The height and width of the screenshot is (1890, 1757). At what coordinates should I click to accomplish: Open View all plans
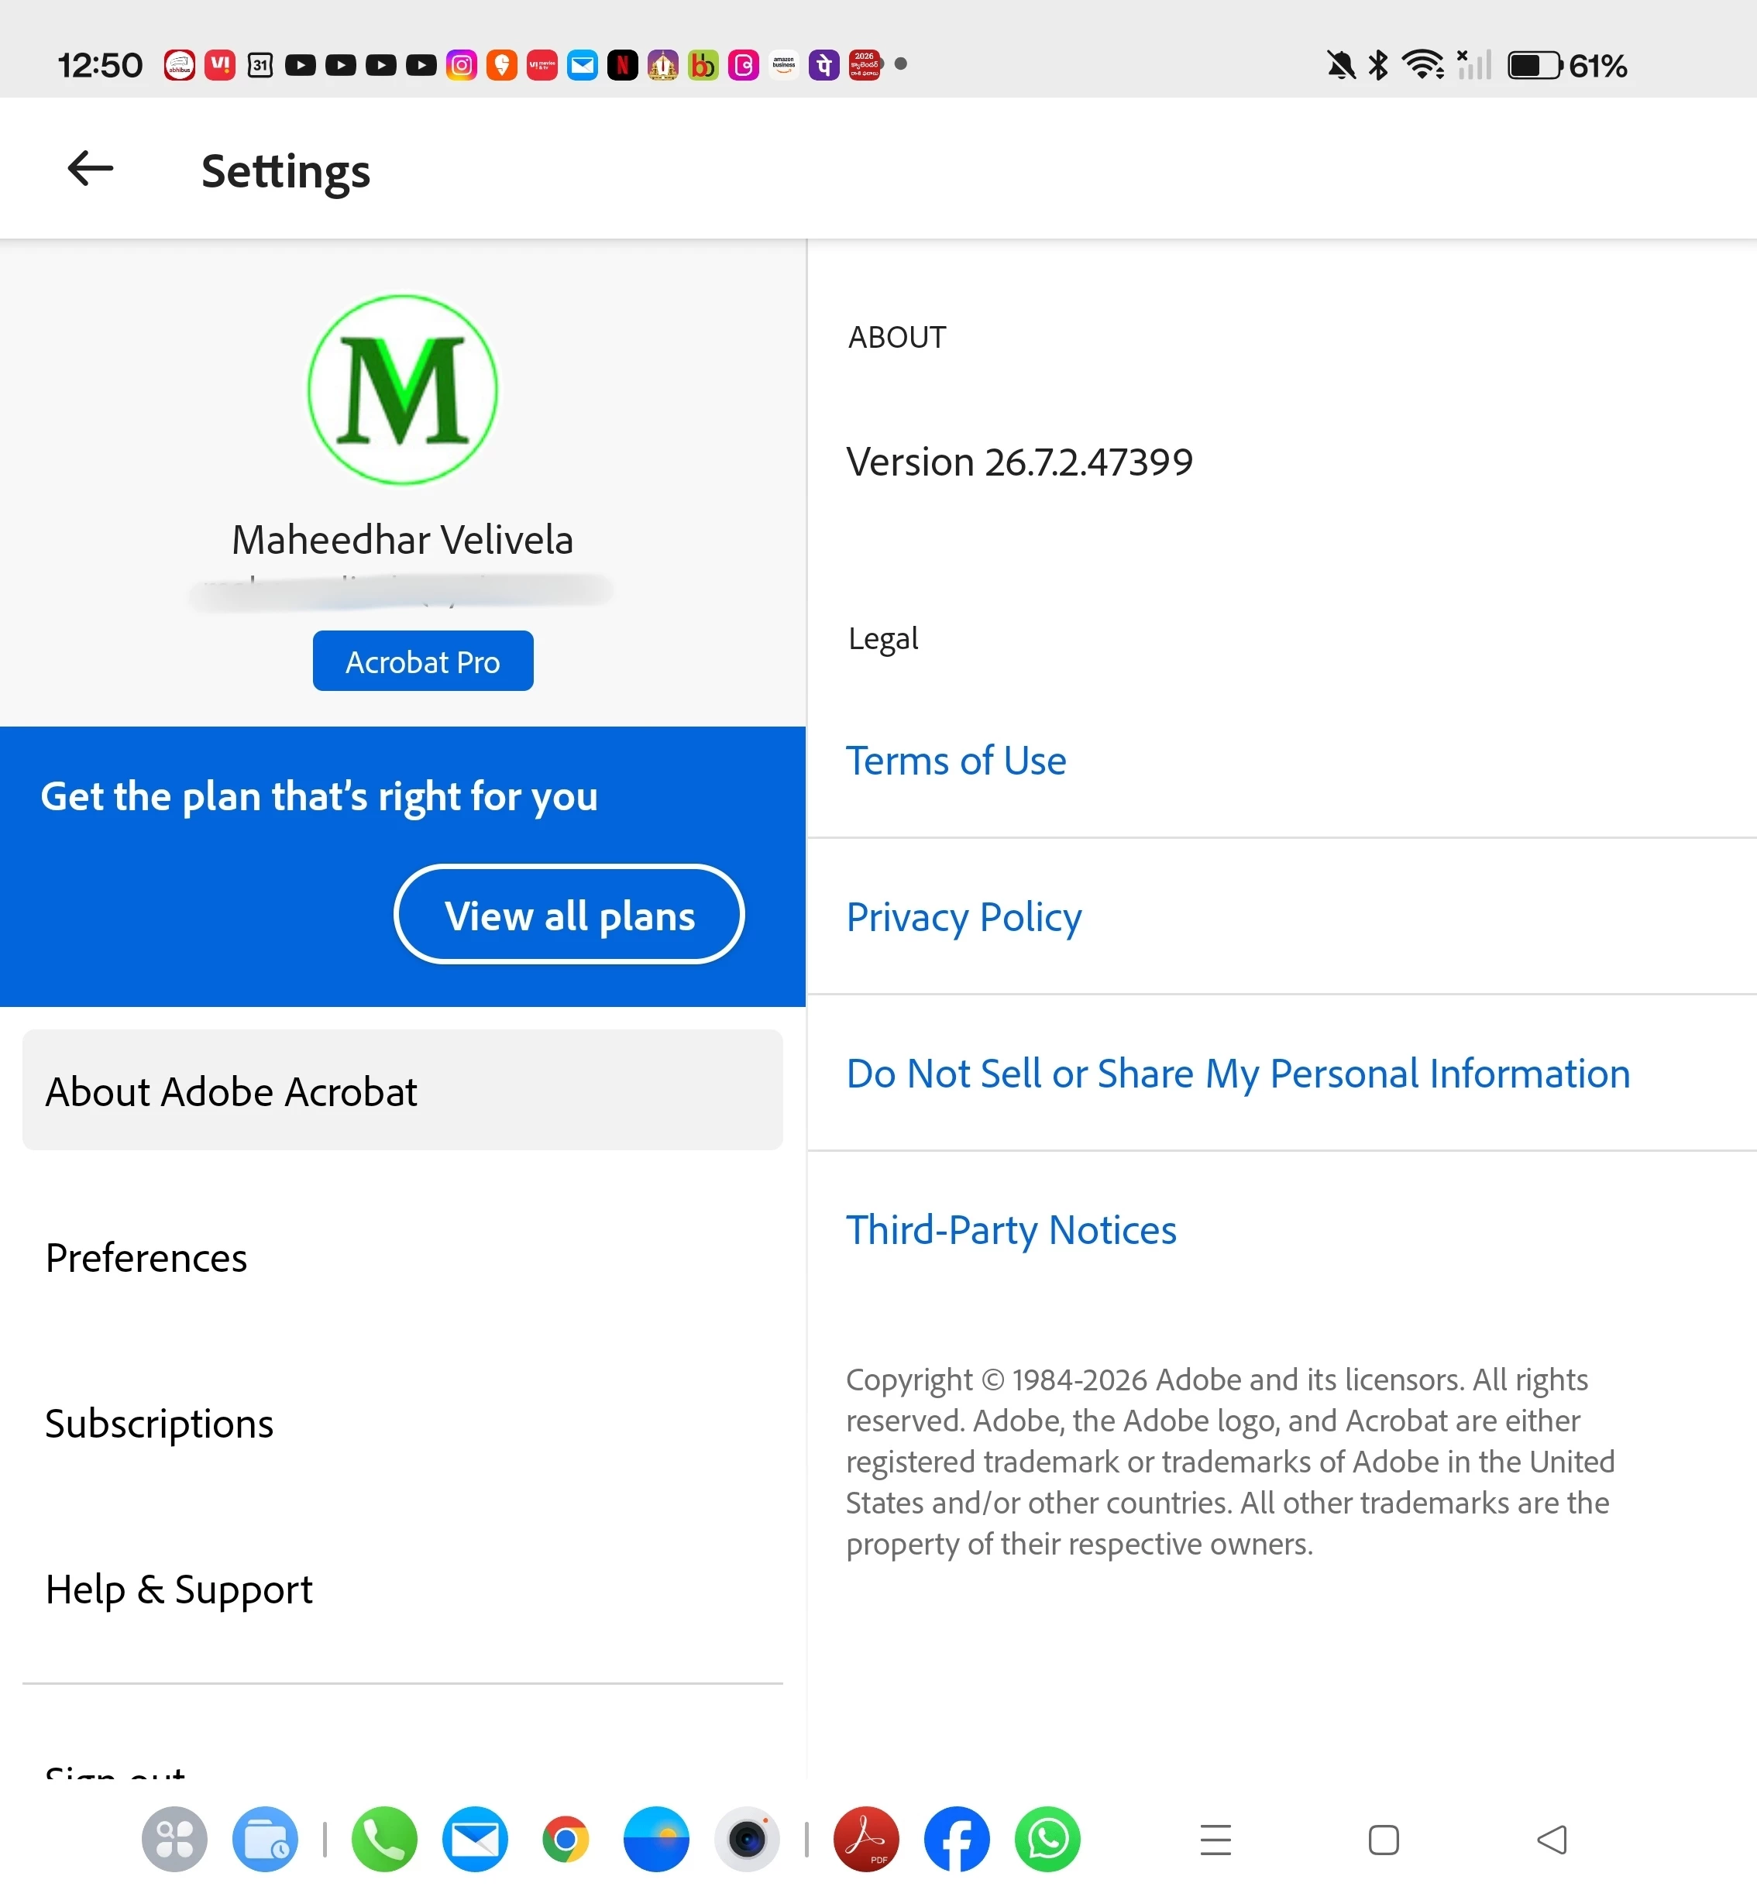point(569,915)
